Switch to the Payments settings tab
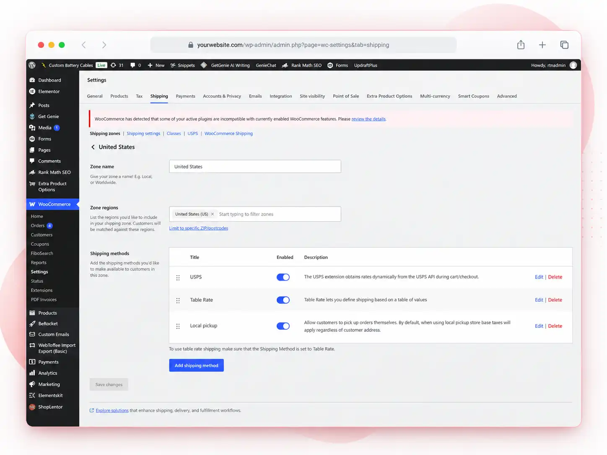Image resolution: width=607 pixels, height=455 pixels. [186, 96]
